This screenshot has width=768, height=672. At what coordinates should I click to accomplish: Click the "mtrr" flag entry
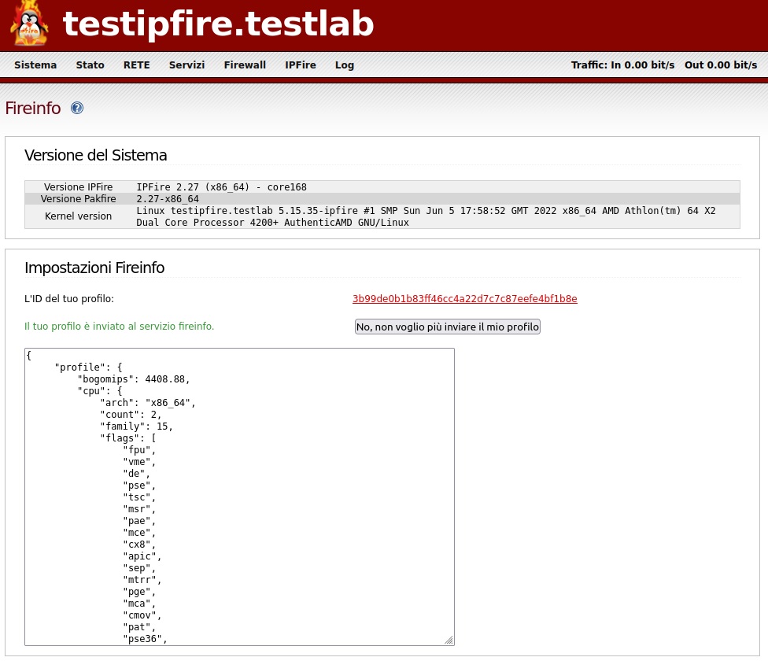[x=142, y=580]
